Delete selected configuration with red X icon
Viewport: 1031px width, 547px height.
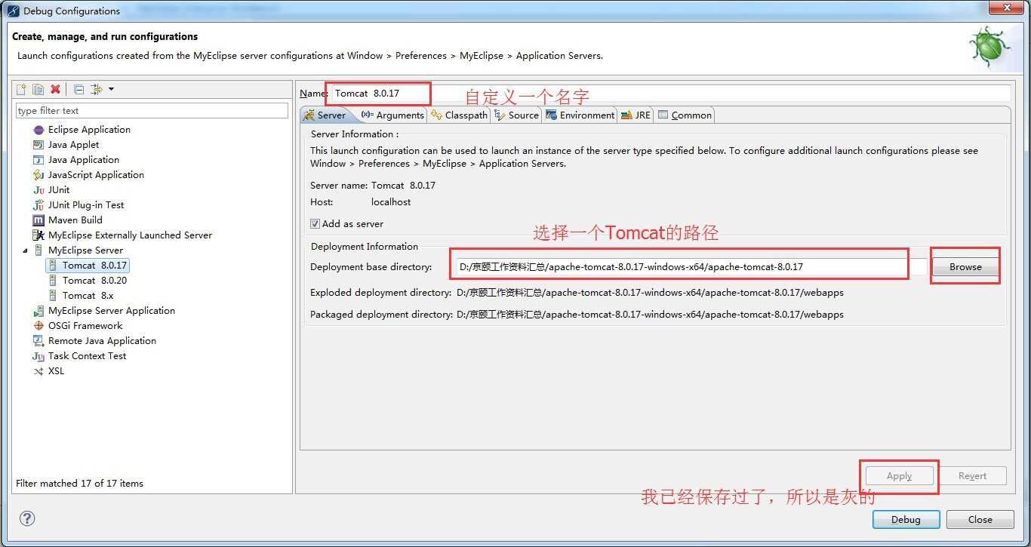pos(55,89)
